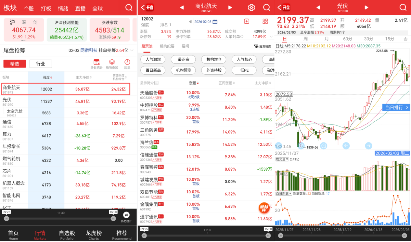Tap the 股票筛选 stock filter icon

click(262, 46)
